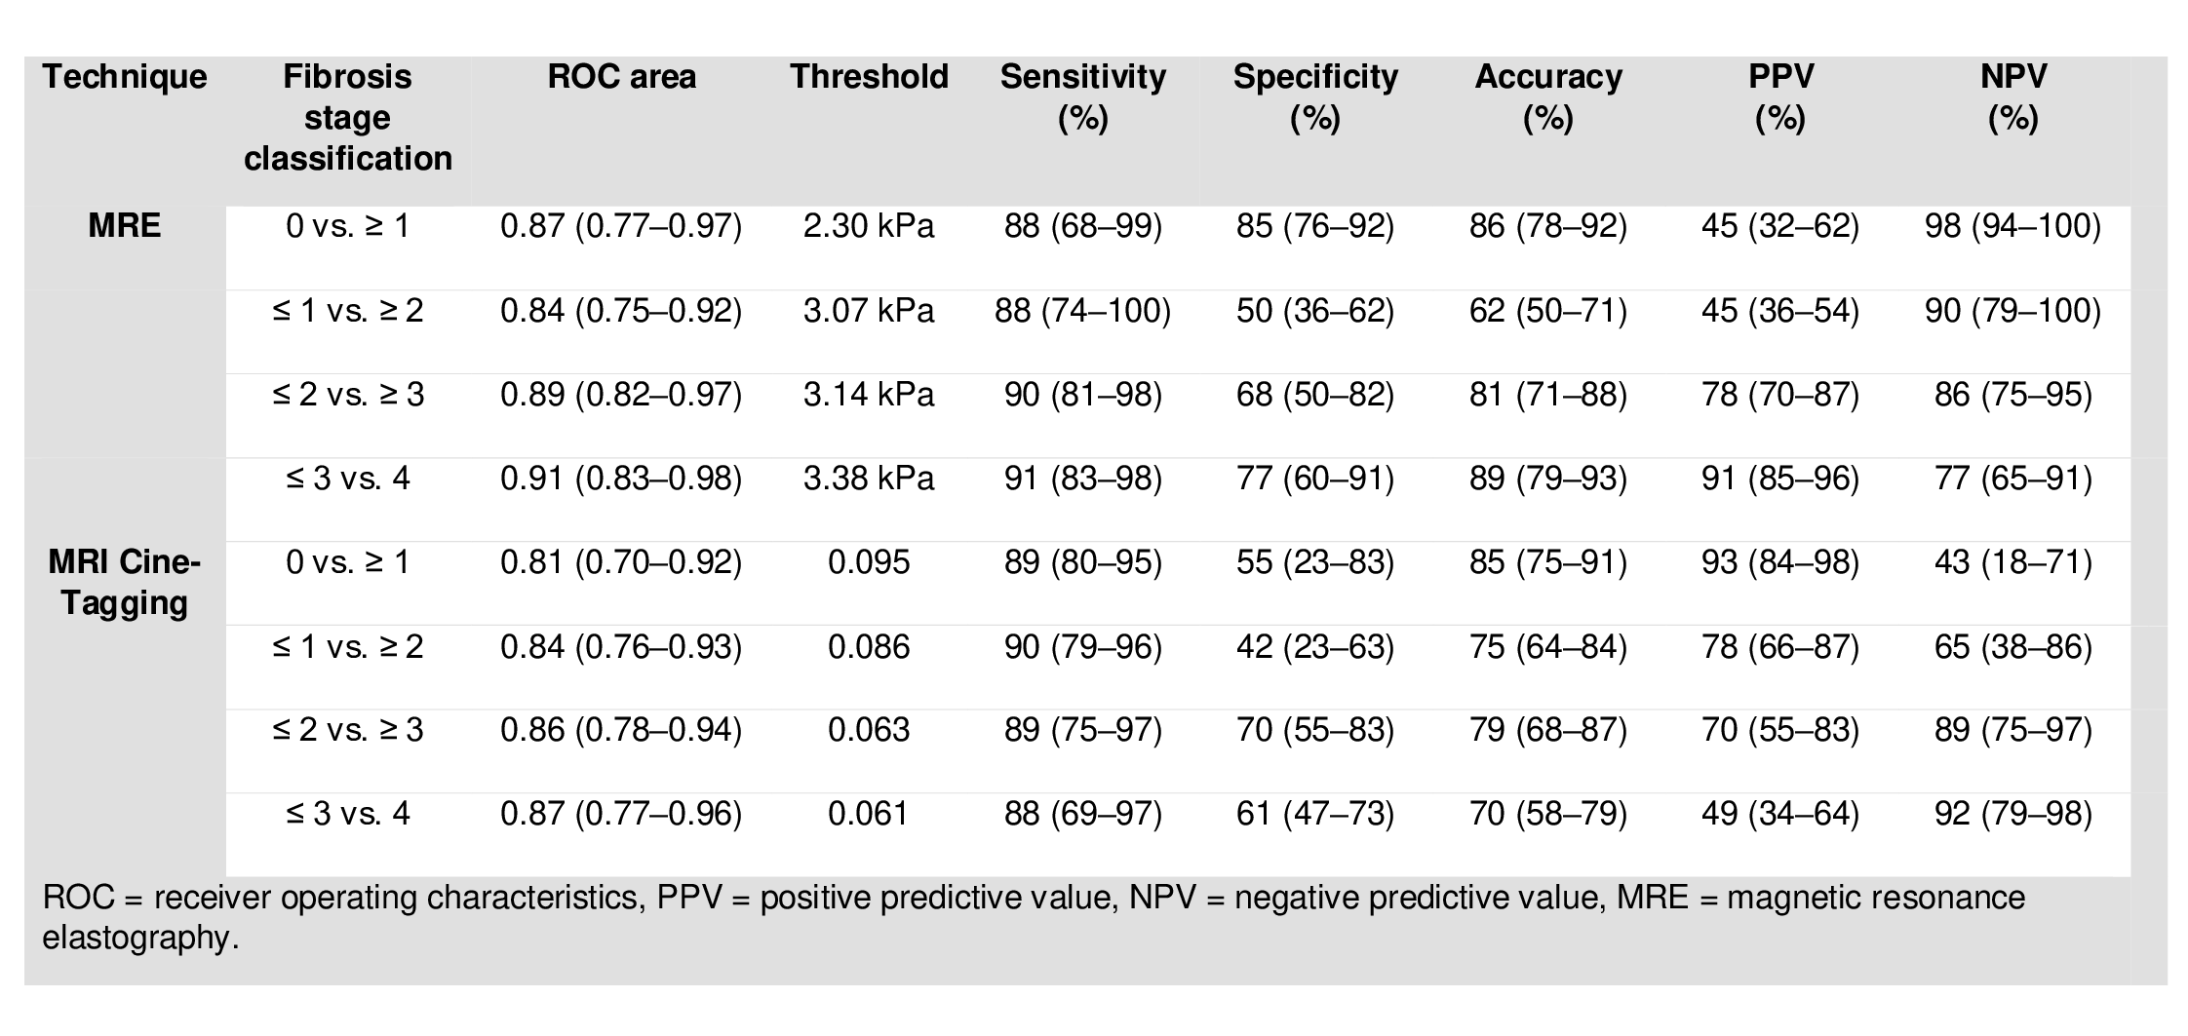Click the 2.30 kPa threshold cell
This screenshot has height=1036, width=2188.
click(x=869, y=227)
